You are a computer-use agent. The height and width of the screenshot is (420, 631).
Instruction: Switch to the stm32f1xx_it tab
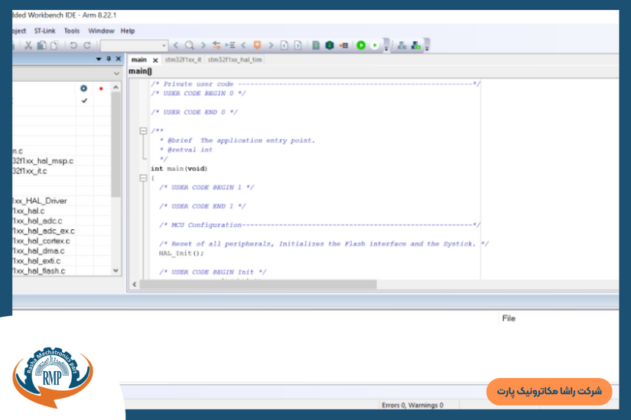(x=184, y=60)
